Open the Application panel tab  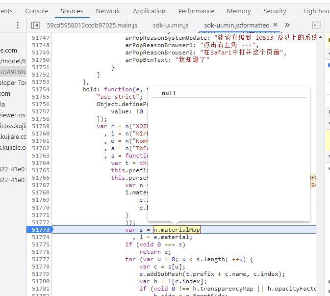pos(149,11)
